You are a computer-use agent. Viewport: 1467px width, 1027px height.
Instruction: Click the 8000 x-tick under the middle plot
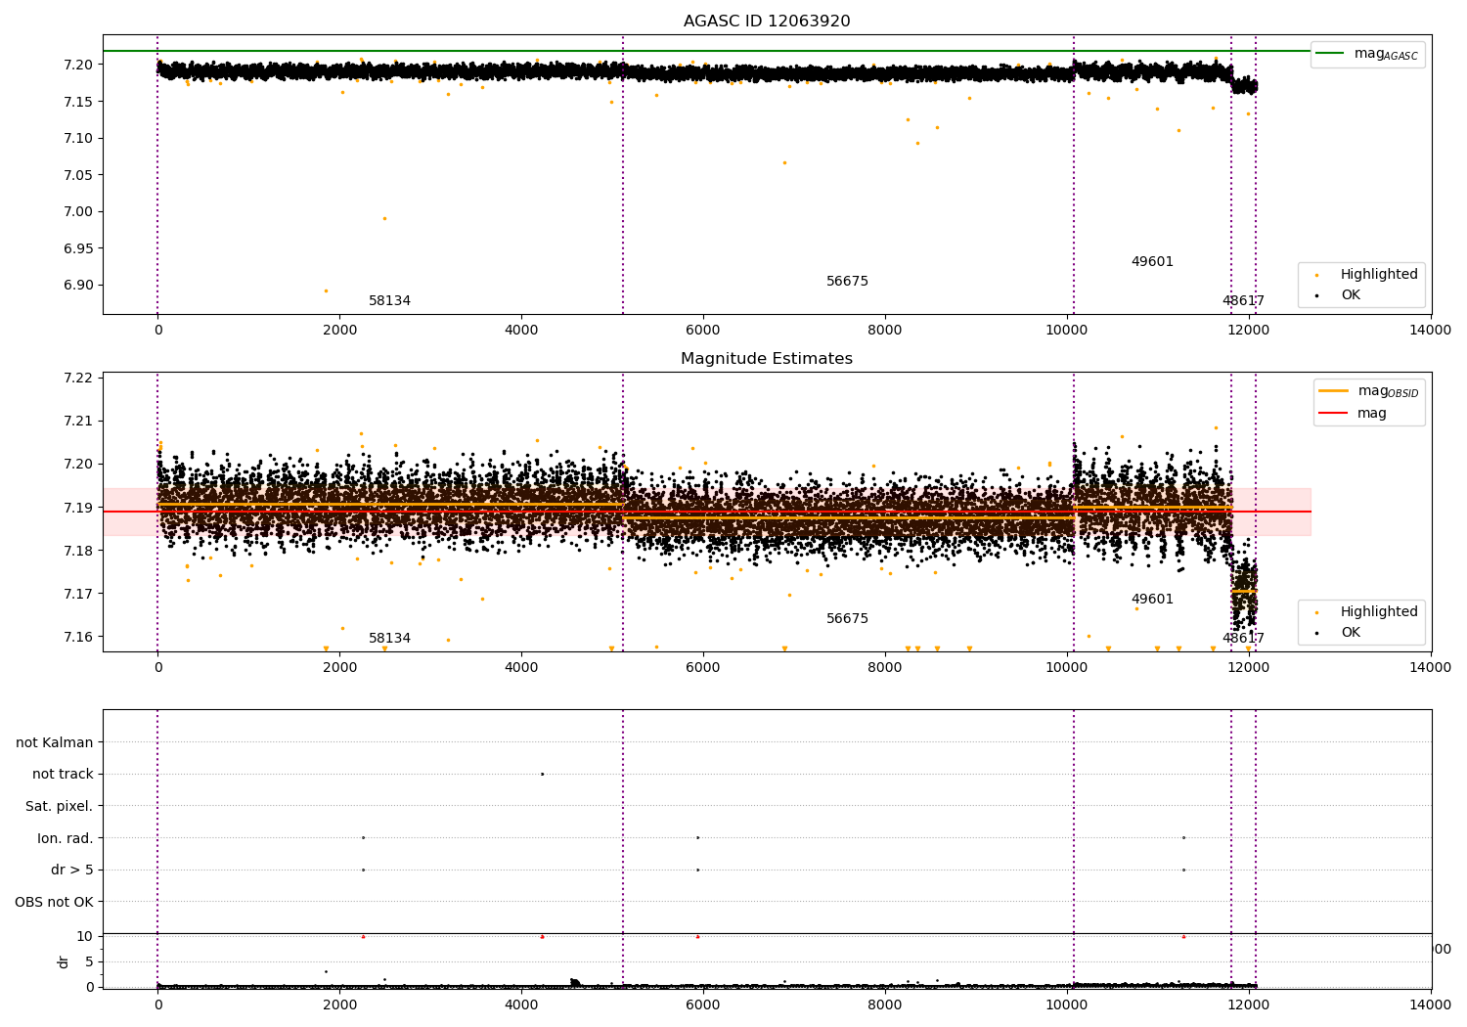tap(885, 667)
